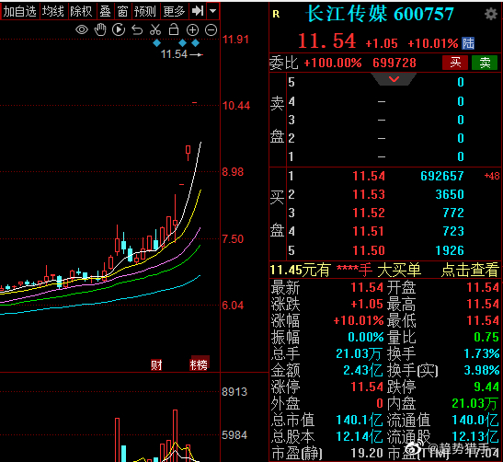Toggle the eye visibility icon

82,30
